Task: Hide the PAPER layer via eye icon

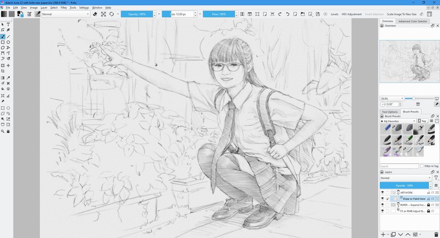Action: [x=382, y=205]
